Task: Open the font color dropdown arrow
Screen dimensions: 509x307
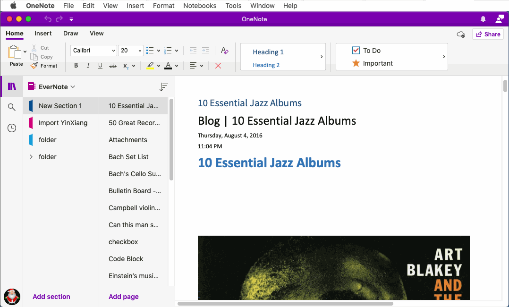Action: point(177,66)
